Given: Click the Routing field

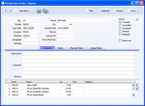Looking at the screenshot, I should [x=30, y=43].
